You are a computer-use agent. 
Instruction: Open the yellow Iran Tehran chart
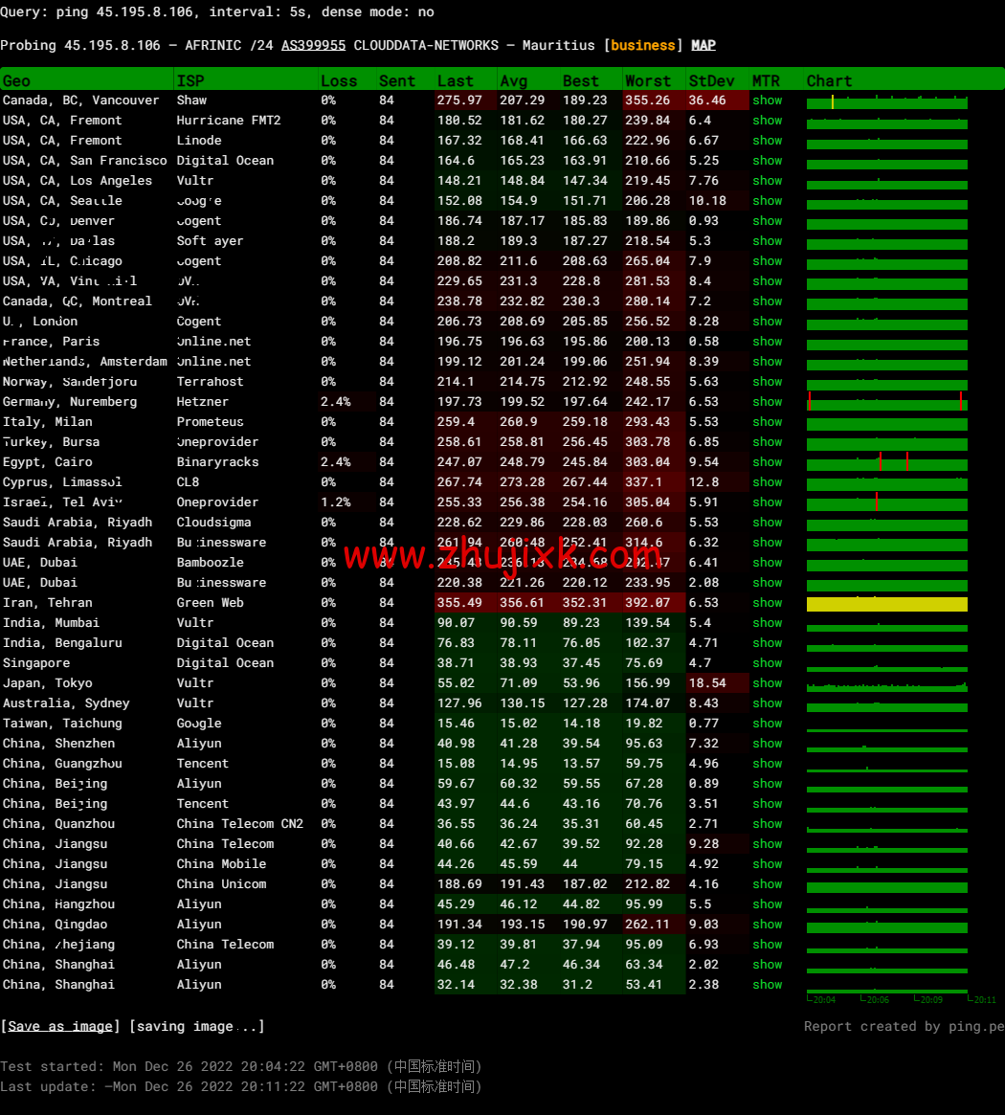[886, 604]
